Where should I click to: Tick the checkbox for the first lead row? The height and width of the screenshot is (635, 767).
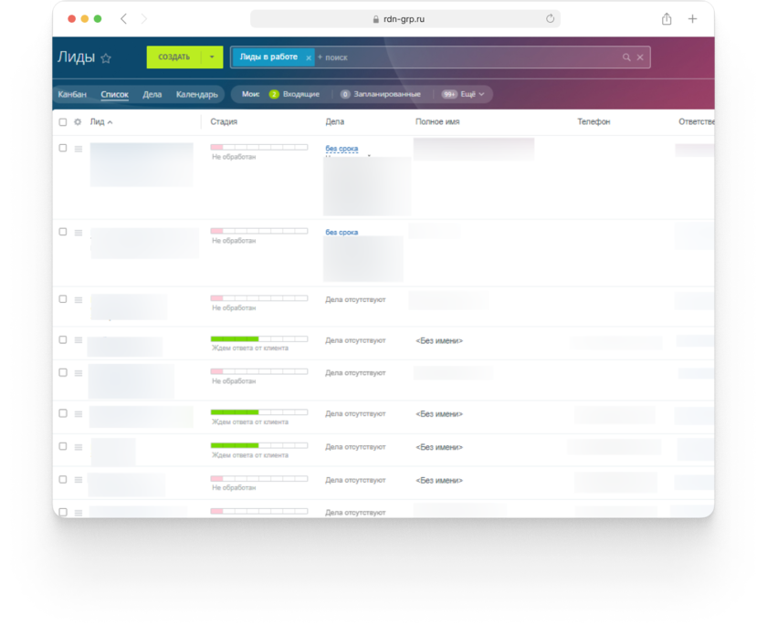point(63,148)
